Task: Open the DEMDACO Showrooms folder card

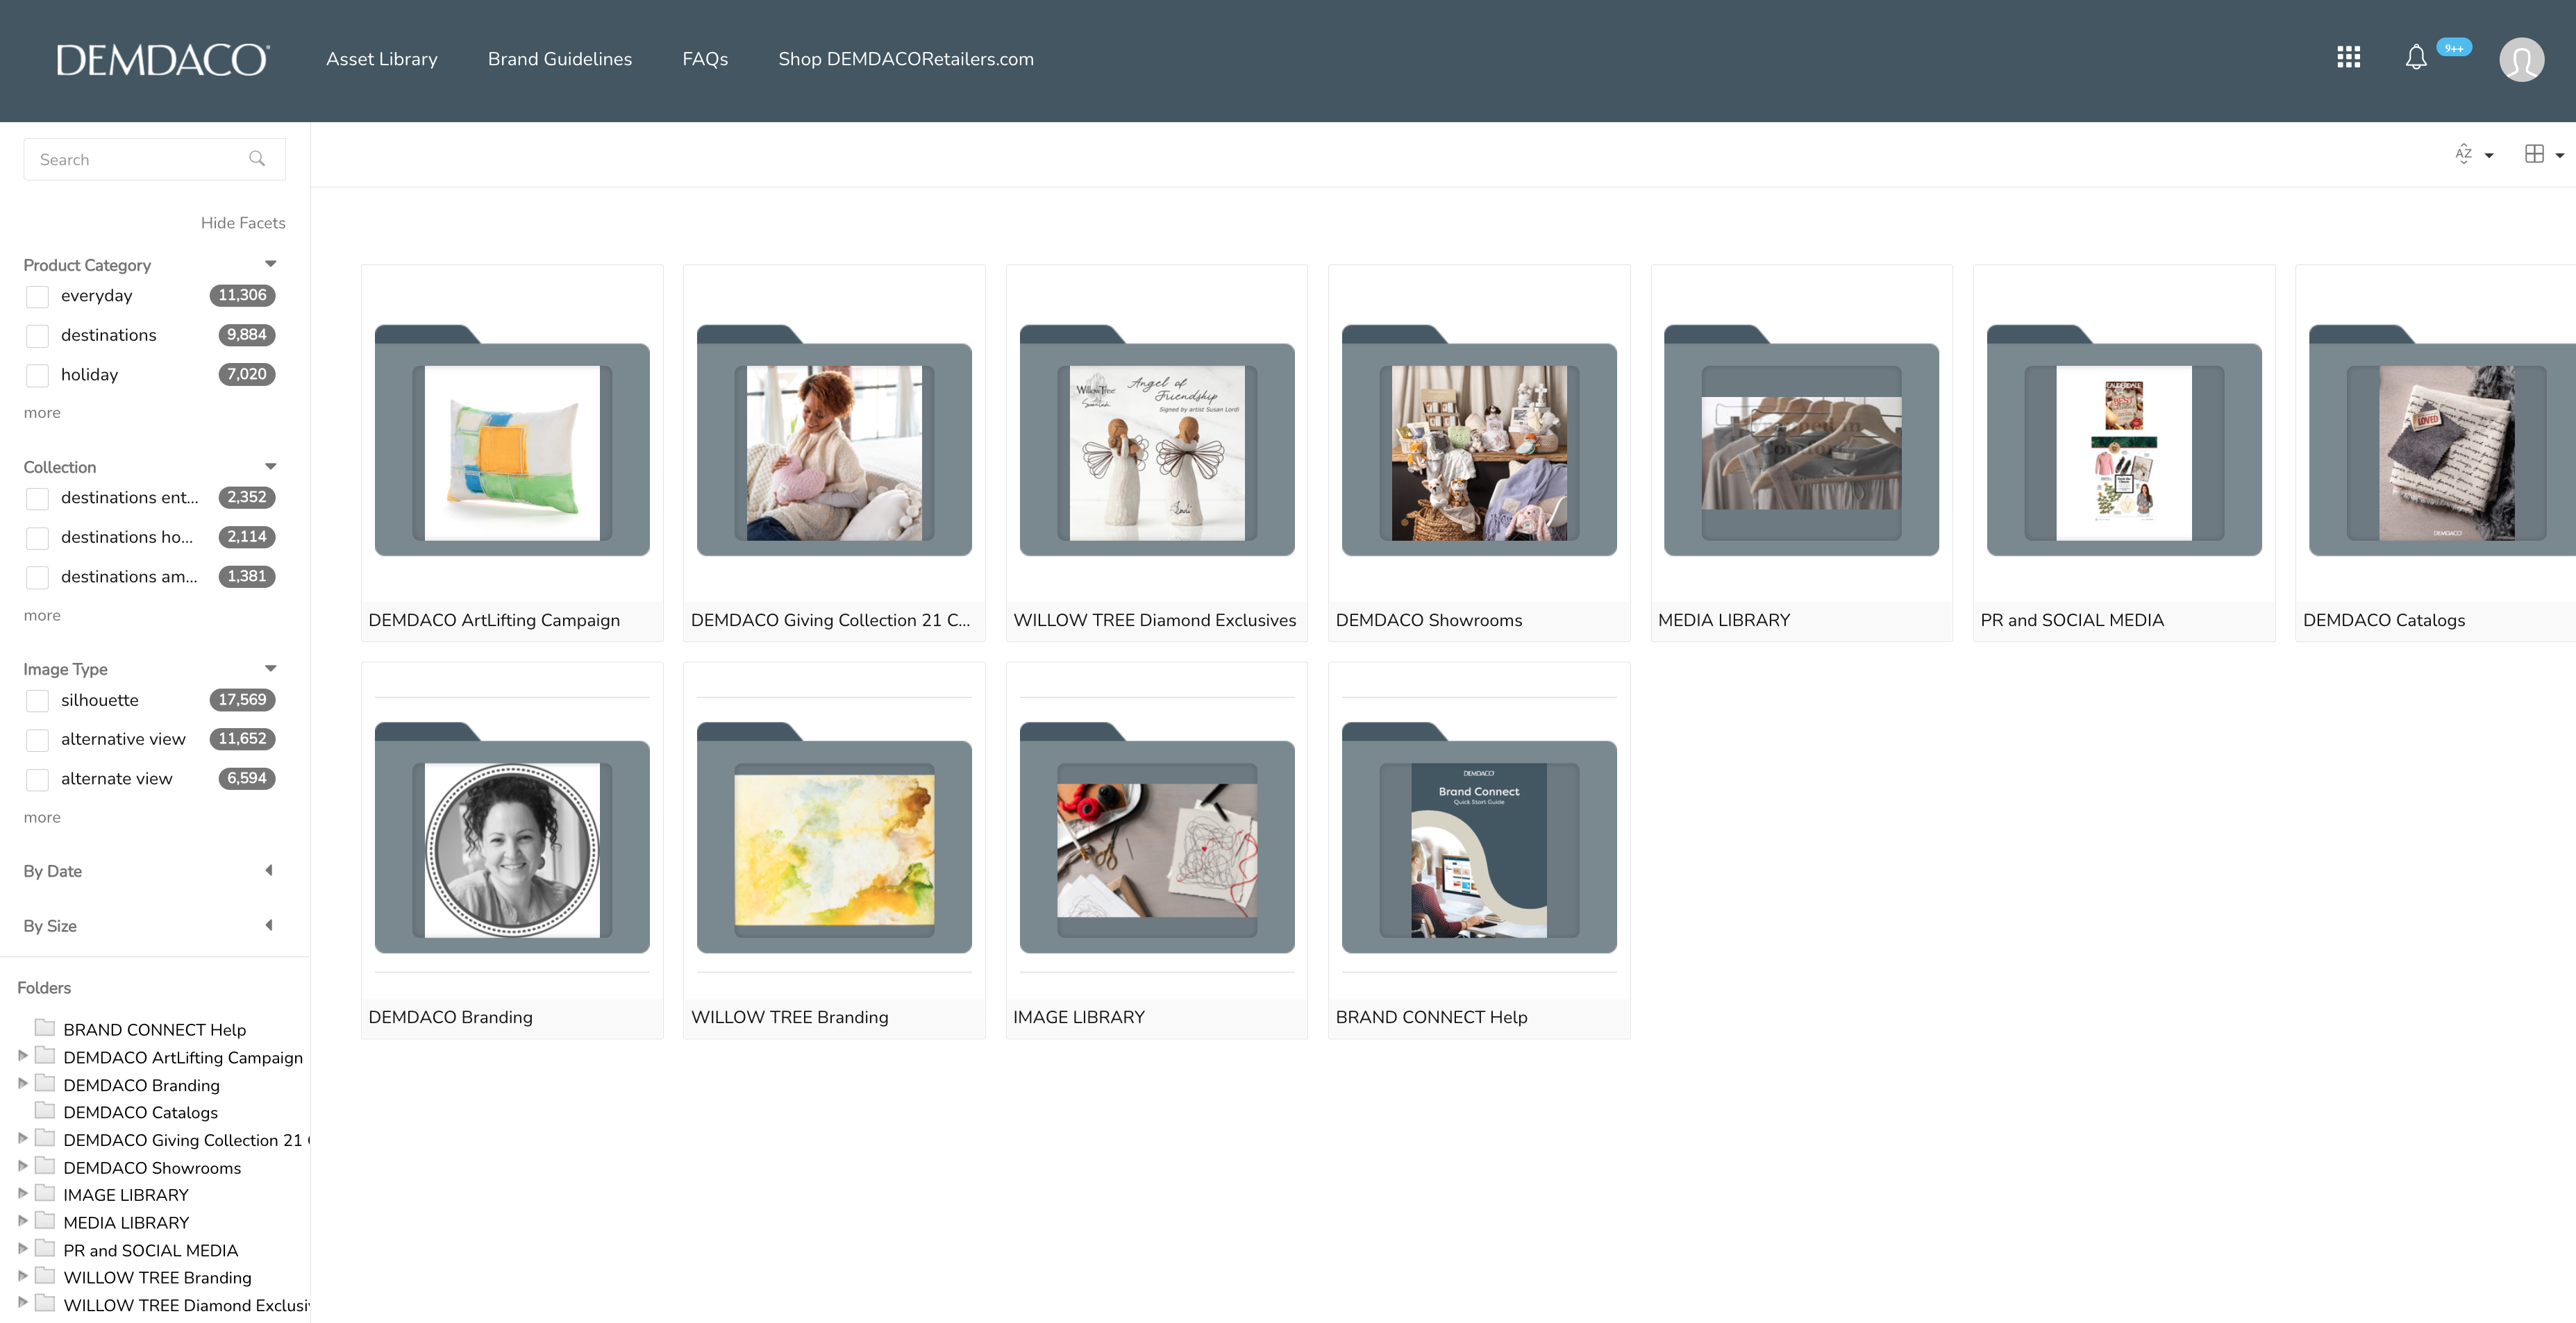Action: click(1479, 452)
